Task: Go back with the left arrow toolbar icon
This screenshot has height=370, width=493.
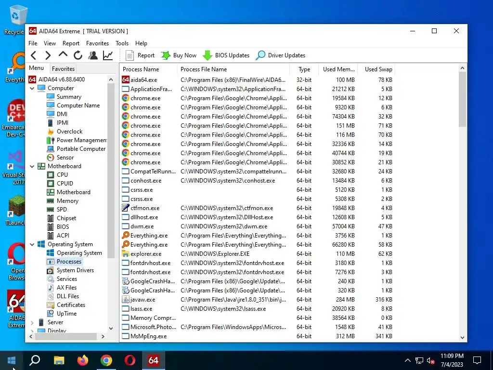Action: click(x=34, y=56)
